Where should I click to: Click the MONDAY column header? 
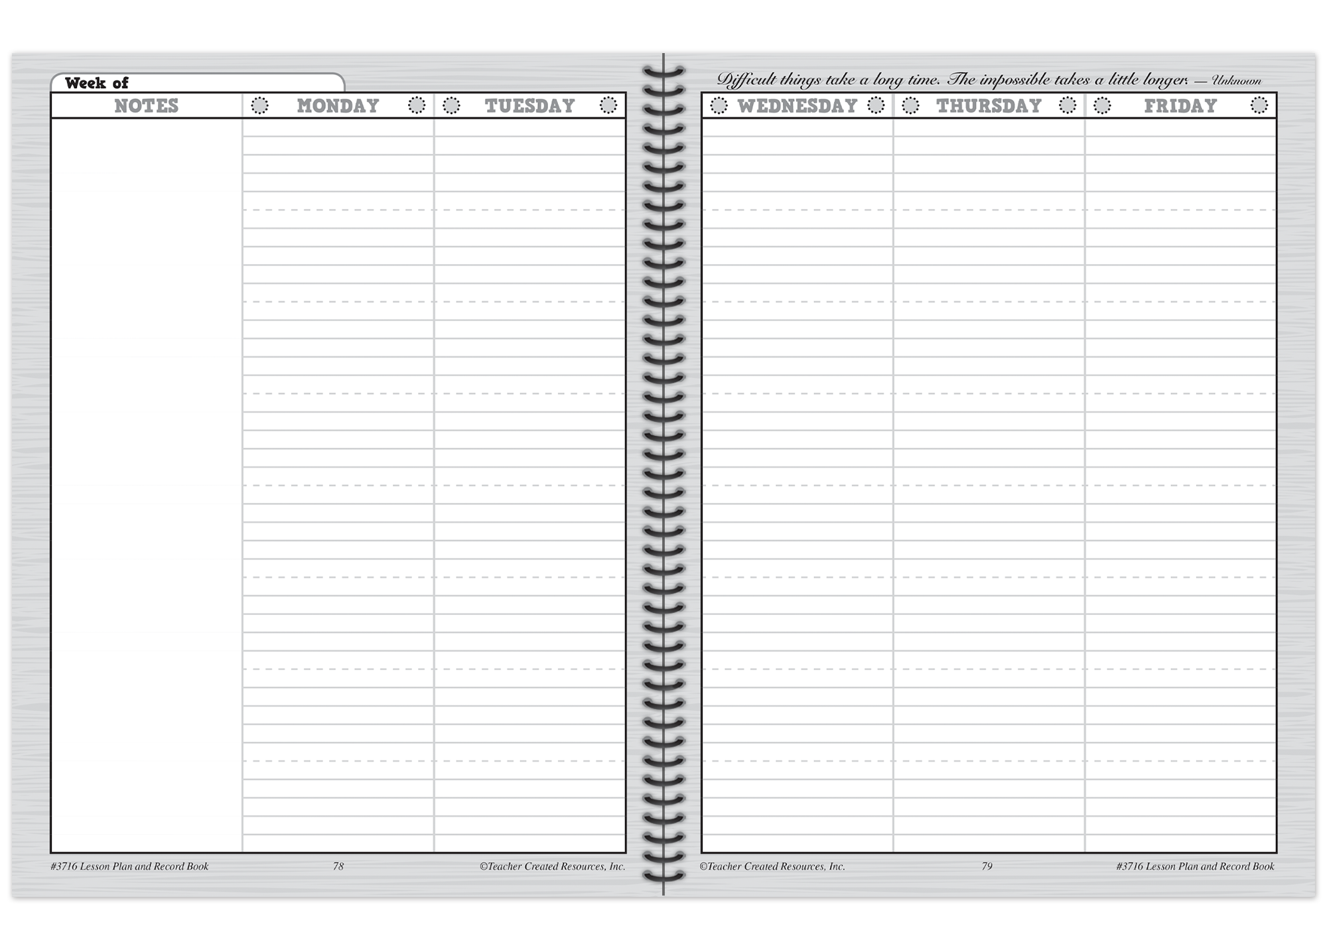(338, 105)
